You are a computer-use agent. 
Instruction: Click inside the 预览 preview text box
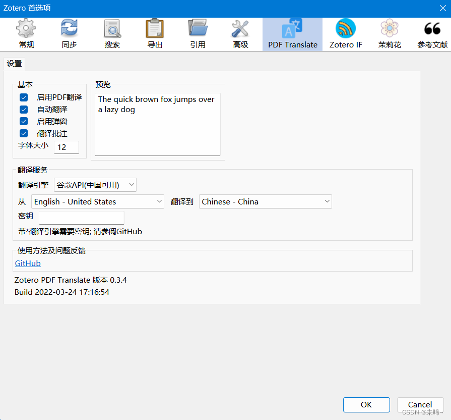click(x=158, y=124)
